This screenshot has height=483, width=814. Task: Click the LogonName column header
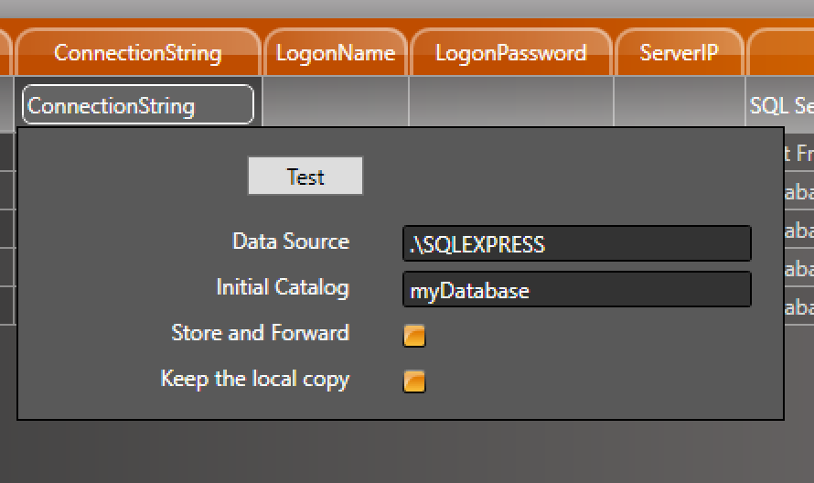pos(336,53)
